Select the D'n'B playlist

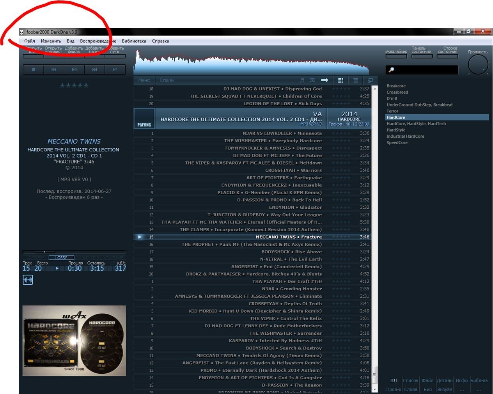[392, 98]
